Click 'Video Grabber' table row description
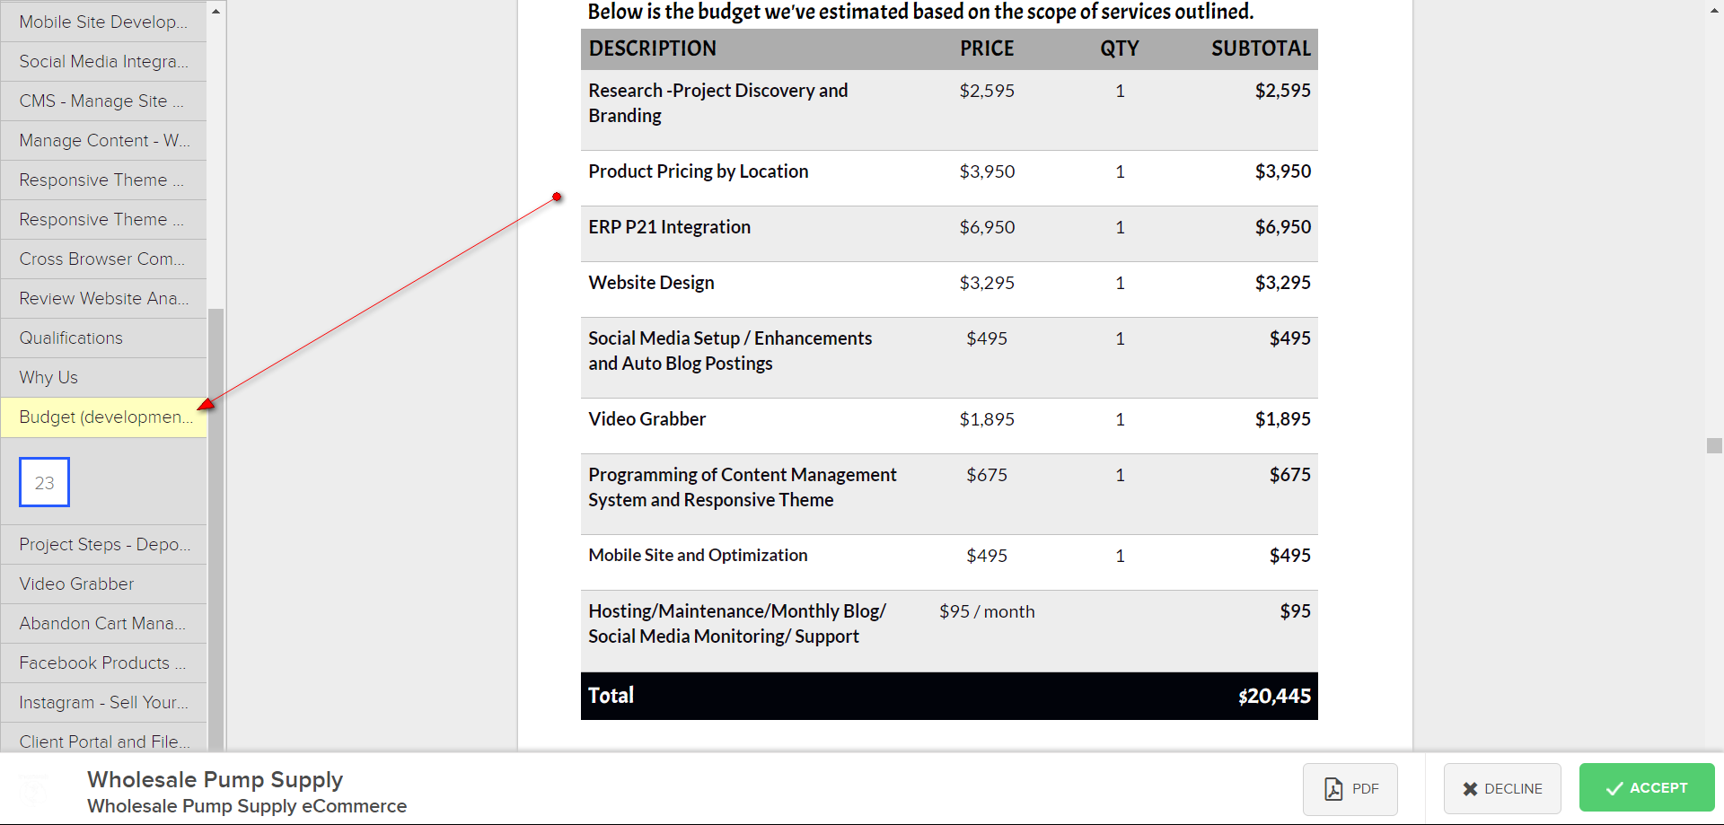Viewport: 1724px width, 825px height. pyautogui.click(x=647, y=419)
